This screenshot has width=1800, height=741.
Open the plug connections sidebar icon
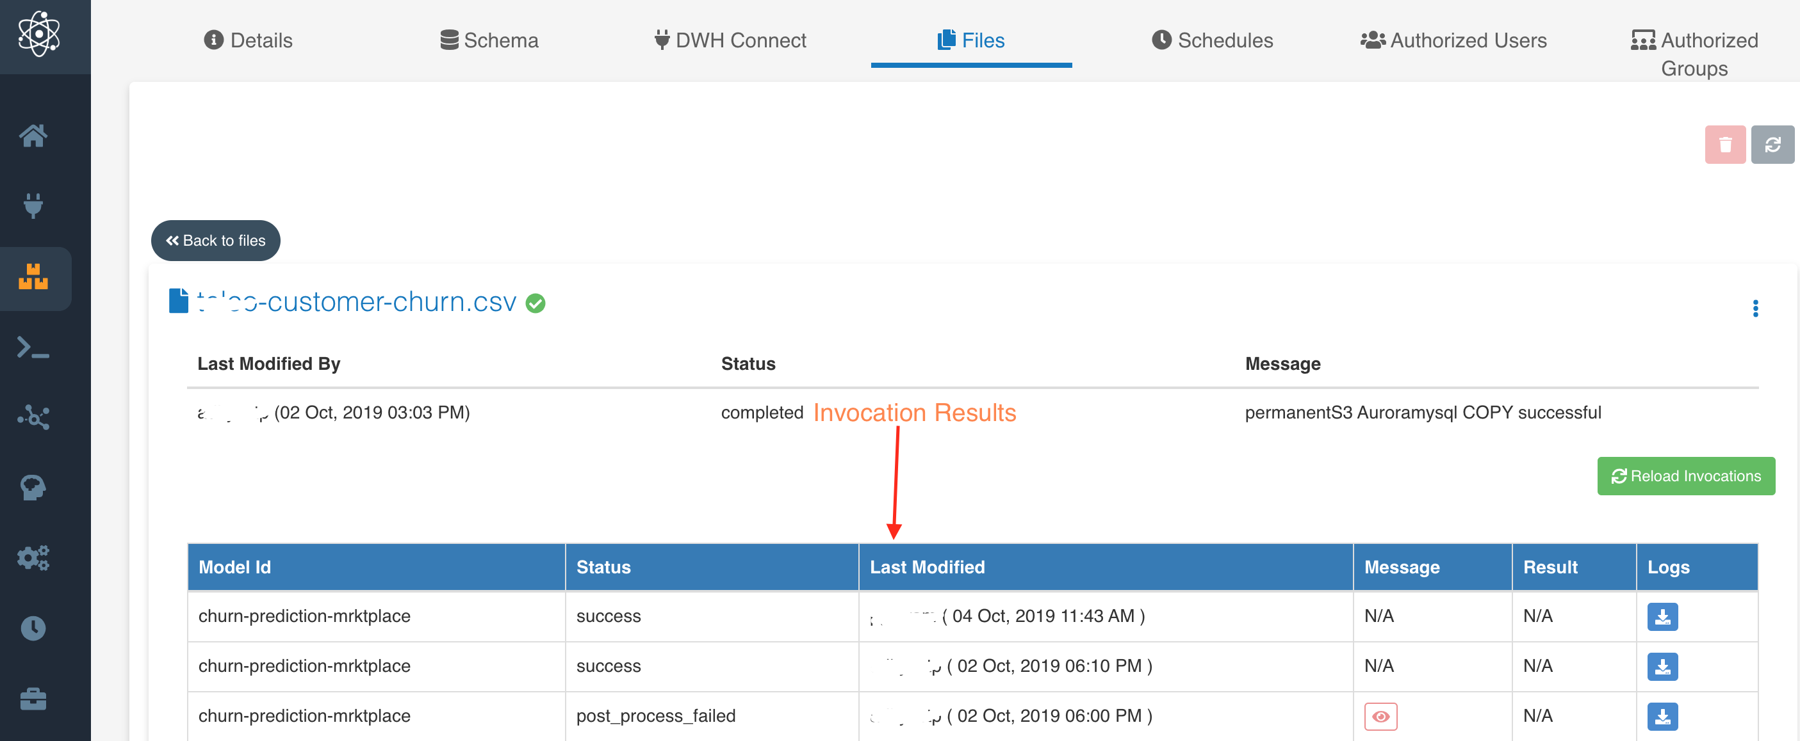(x=33, y=206)
